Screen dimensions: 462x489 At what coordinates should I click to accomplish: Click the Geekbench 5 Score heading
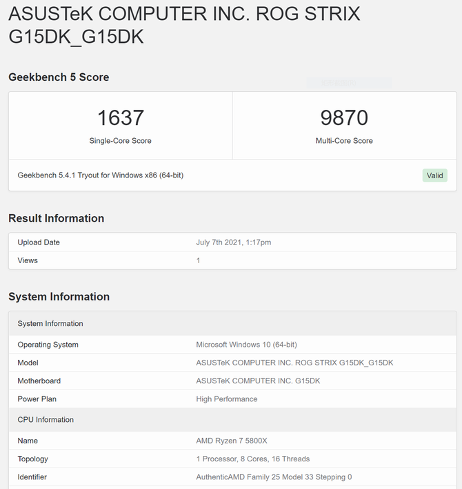click(x=59, y=77)
